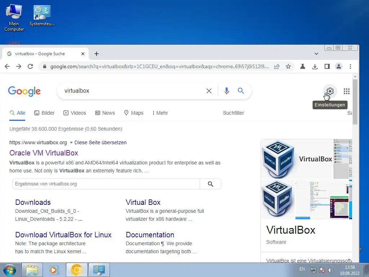The height and width of the screenshot is (277, 369).
Task: Click Diese Seite übersetzen link
Action: [x=101, y=142]
